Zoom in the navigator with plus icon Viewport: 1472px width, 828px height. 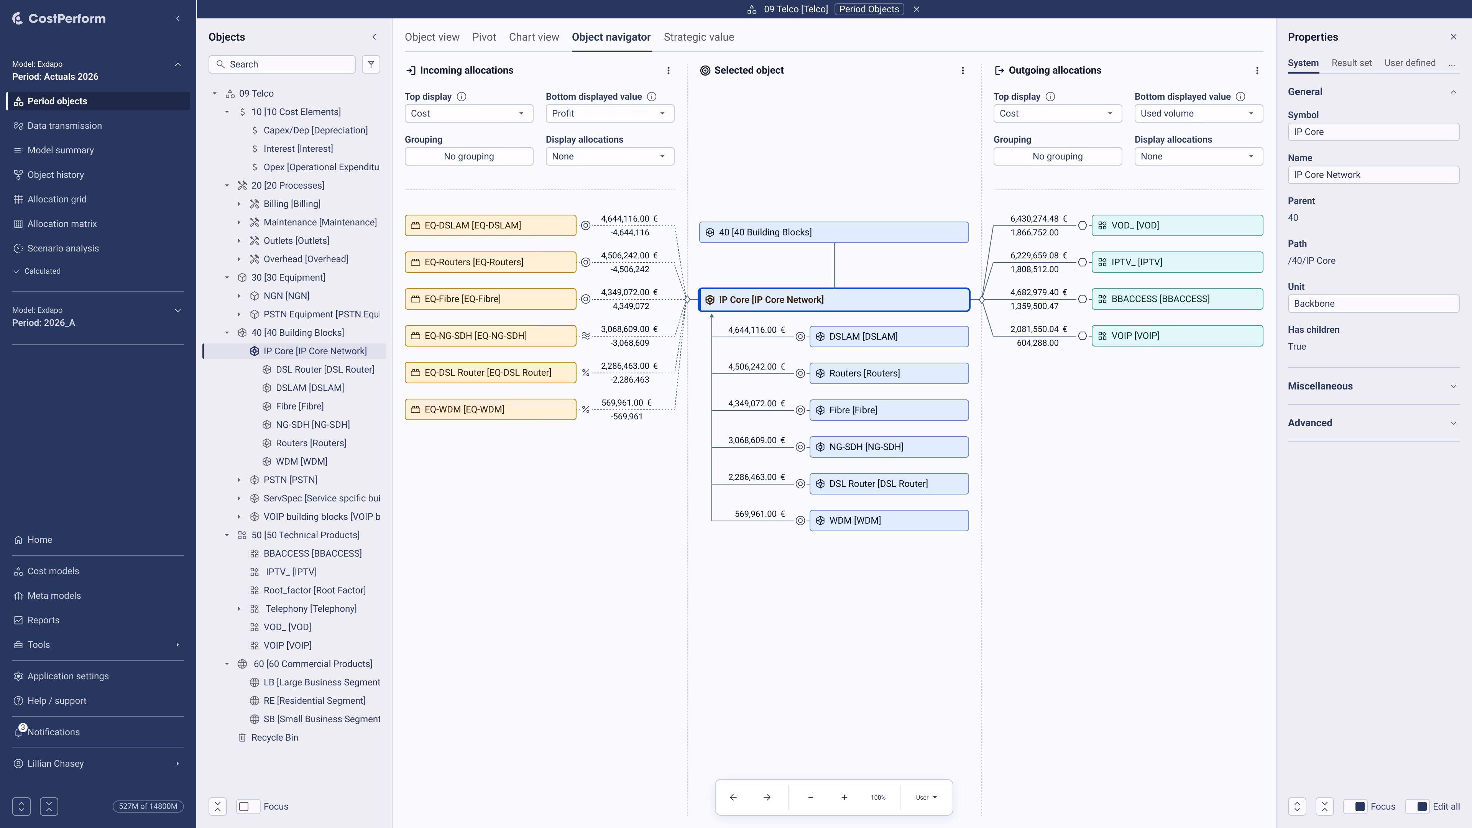click(844, 797)
